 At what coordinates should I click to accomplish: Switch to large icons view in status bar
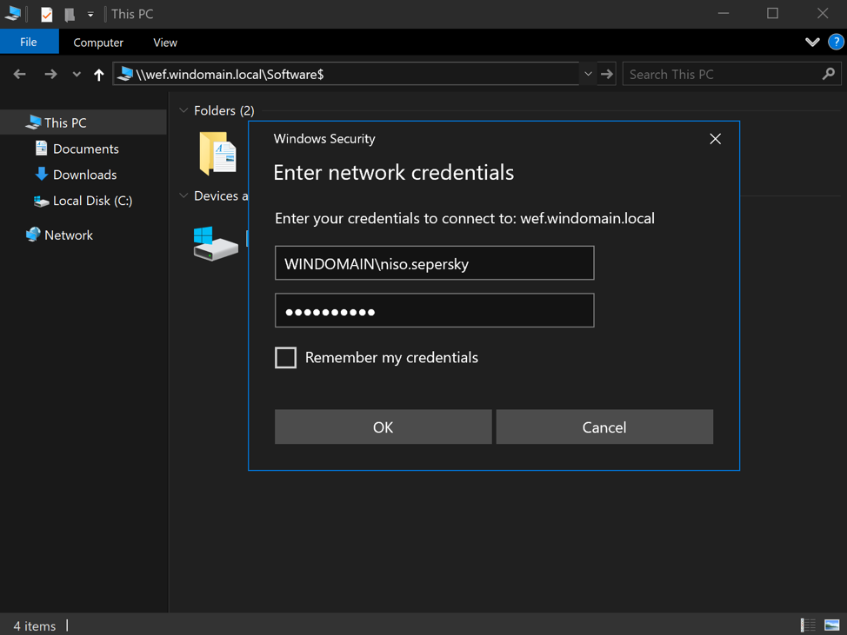point(832,625)
